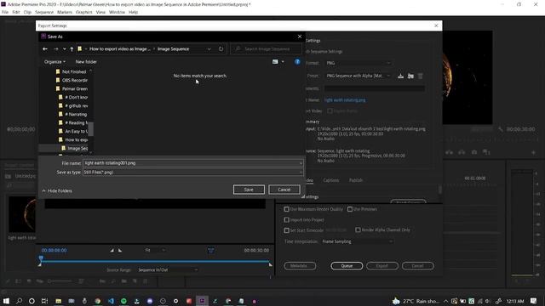The image size is (545, 306).
Task: Click the Queue button
Action: pos(347,266)
